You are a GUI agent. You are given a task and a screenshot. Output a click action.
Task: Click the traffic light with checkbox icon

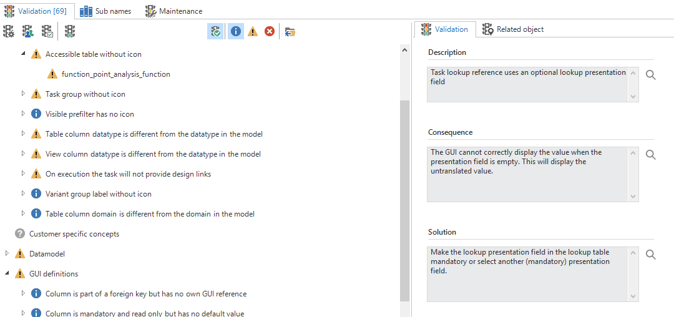pos(47,31)
